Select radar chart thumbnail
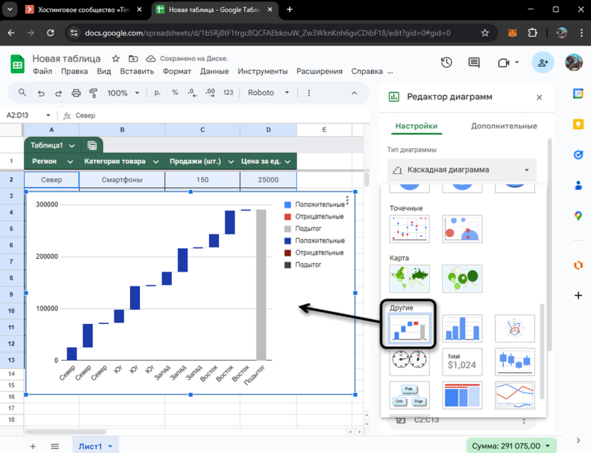 (x=514, y=328)
